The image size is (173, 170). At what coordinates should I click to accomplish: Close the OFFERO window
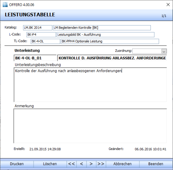click(x=168, y=4)
